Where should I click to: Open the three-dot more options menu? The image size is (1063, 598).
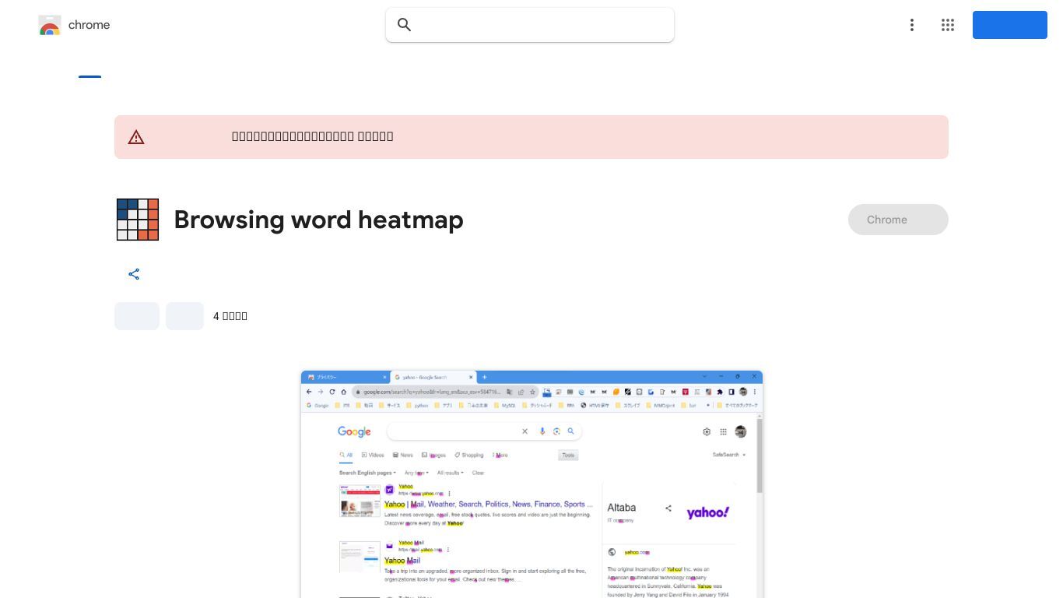click(912, 25)
